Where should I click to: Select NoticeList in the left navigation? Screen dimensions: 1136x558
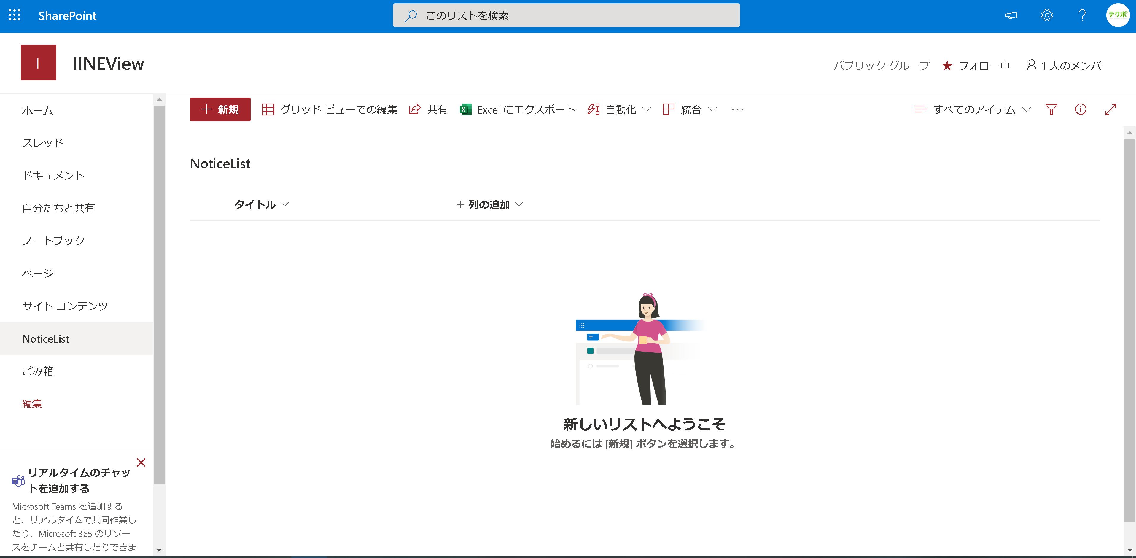pos(45,338)
